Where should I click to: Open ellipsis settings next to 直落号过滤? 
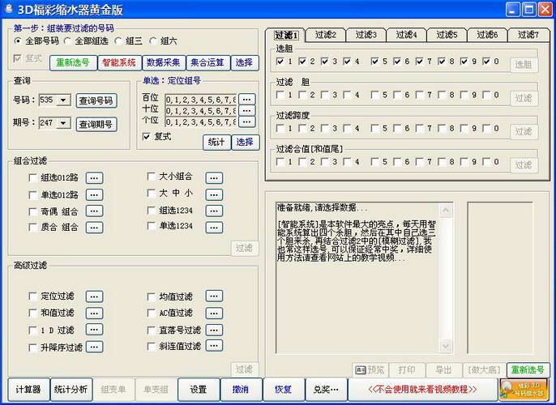(214, 330)
